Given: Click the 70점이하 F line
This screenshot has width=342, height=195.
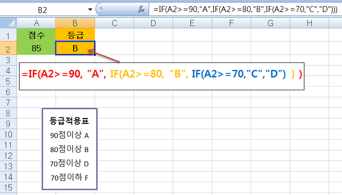Looking at the screenshot, I should click(x=70, y=177).
